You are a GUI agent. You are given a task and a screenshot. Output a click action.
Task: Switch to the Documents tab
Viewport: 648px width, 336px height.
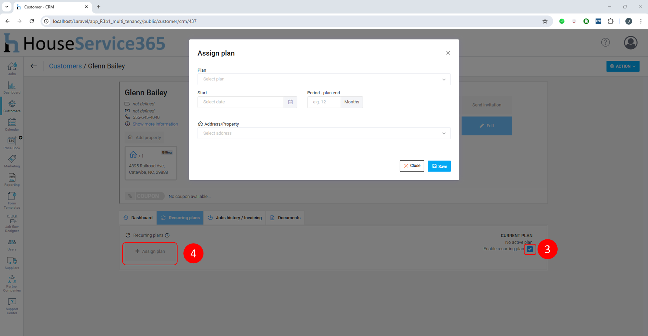tap(285, 218)
